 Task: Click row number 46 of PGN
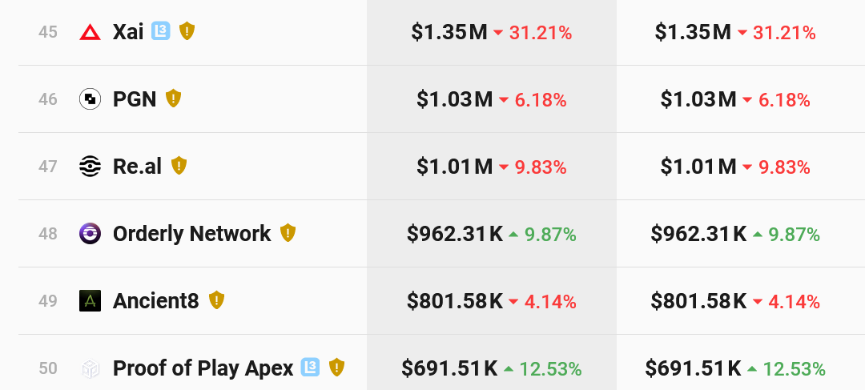click(x=48, y=100)
